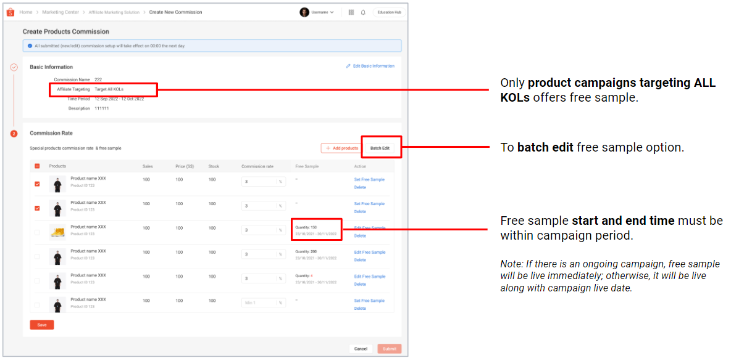
Task: Click the step 1 checkmark indicator
Action: click(14, 67)
